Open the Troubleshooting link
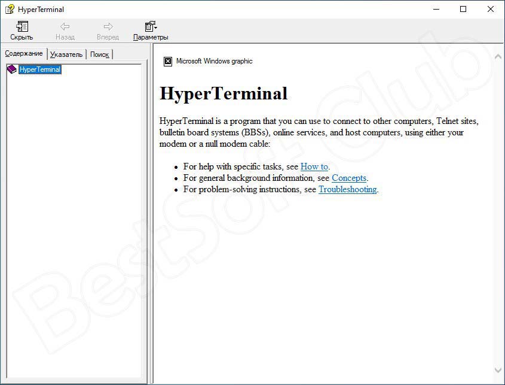 tap(347, 189)
